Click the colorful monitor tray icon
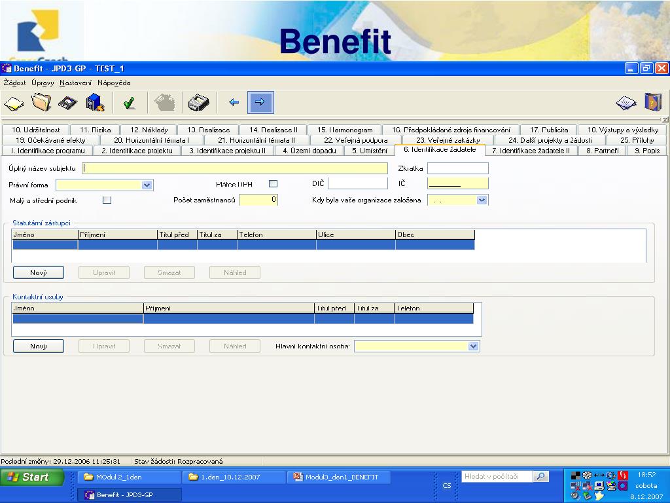Viewport: 670px width, 503px height. click(x=611, y=485)
